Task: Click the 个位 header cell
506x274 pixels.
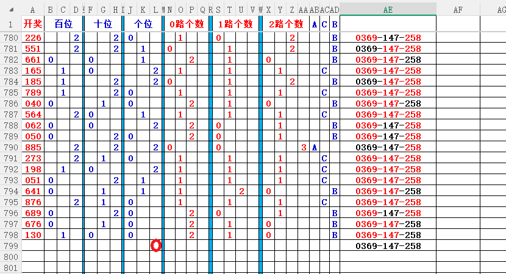Action: point(143,24)
